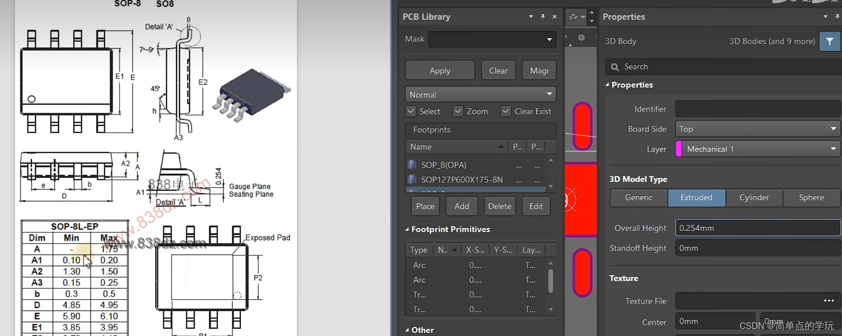
Task: Pin the PCB Library panel
Action: click(x=542, y=17)
